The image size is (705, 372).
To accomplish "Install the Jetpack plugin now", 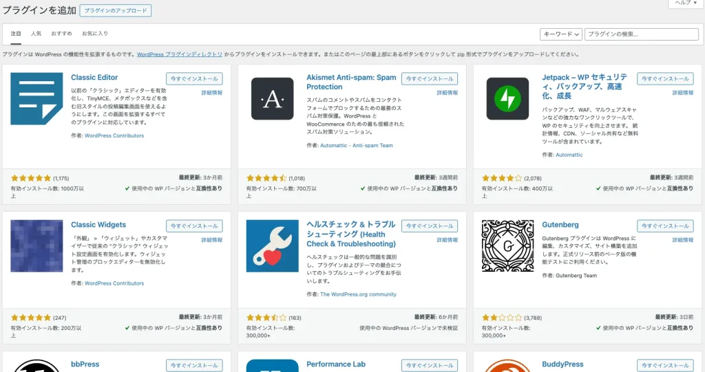I will pos(666,78).
